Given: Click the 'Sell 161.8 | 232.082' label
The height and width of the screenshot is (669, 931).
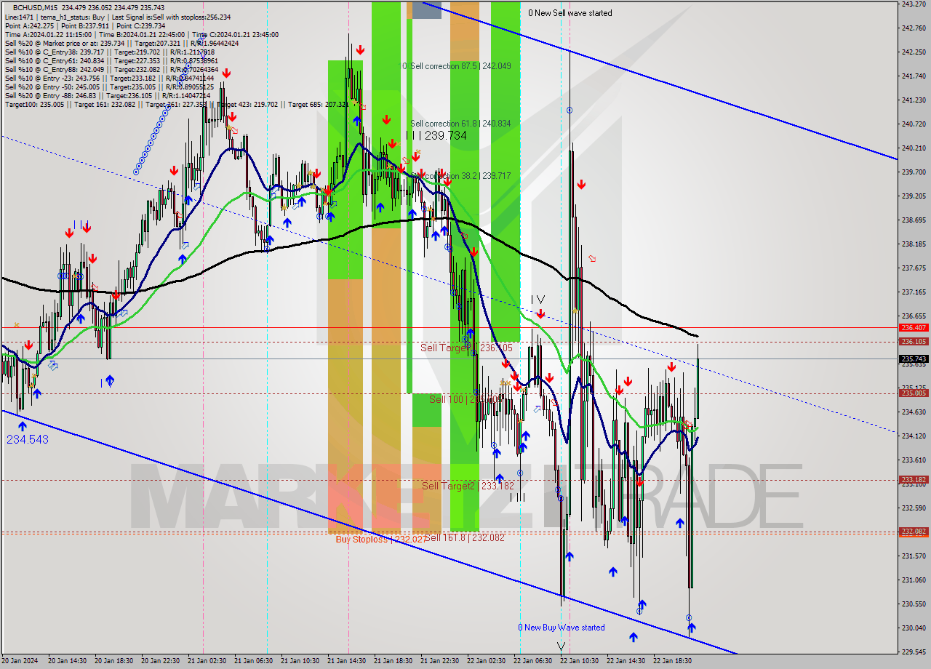Looking at the screenshot, I should click(464, 537).
